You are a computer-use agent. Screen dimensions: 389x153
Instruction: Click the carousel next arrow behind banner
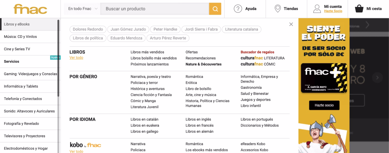(377, 78)
